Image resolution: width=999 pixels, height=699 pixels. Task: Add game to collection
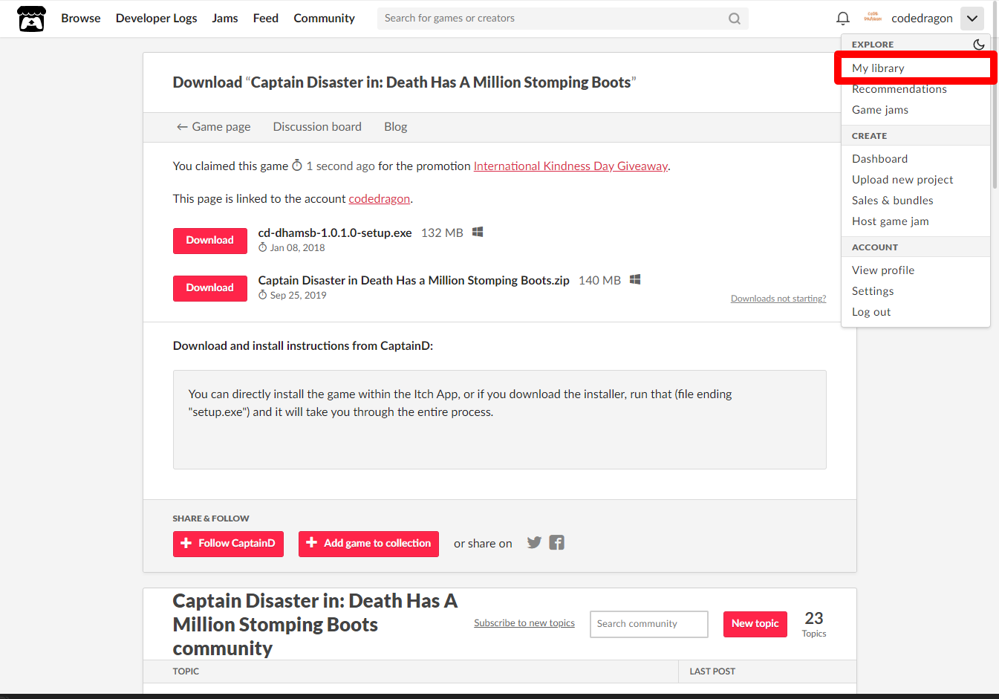pyautogui.click(x=368, y=544)
